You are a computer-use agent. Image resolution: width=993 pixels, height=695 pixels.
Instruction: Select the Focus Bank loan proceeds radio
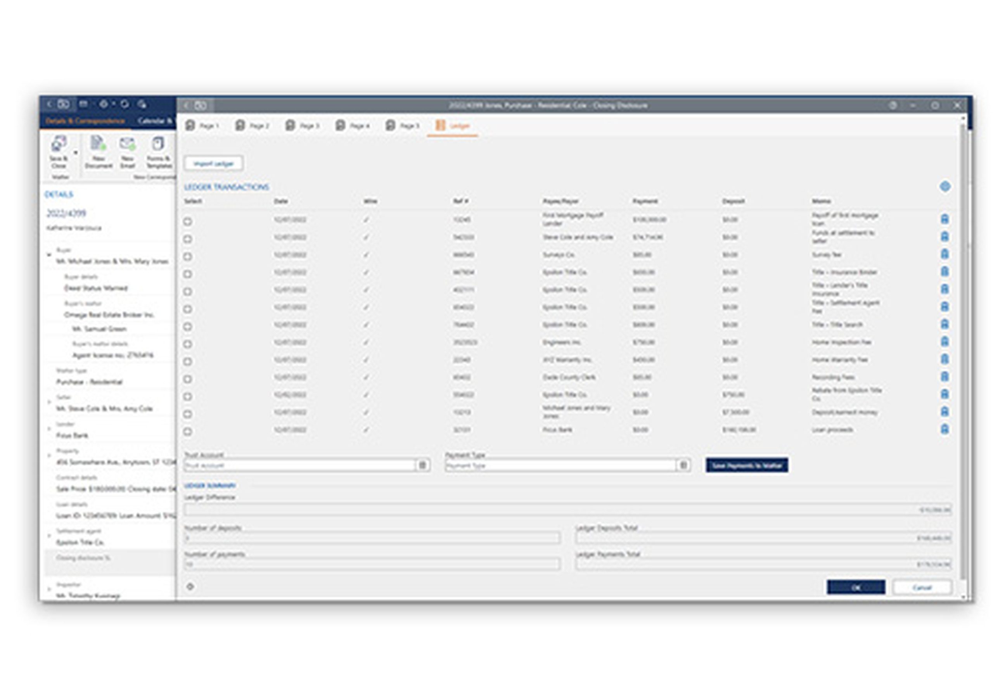[188, 432]
